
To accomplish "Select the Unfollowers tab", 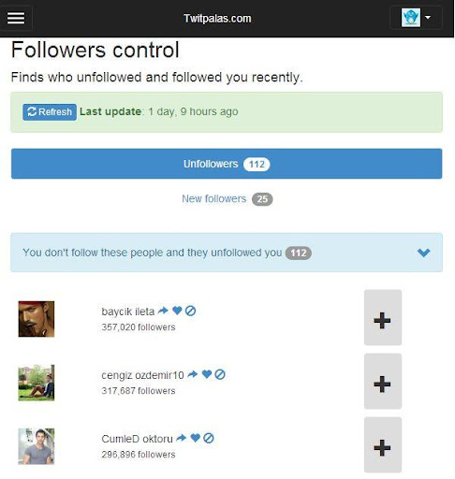I will [x=227, y=164].
